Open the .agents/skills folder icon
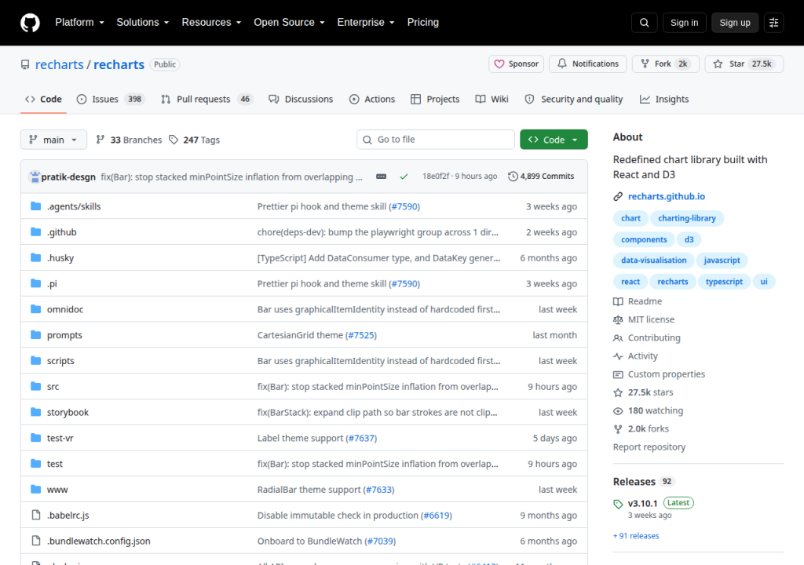 [x=35, y=206]
